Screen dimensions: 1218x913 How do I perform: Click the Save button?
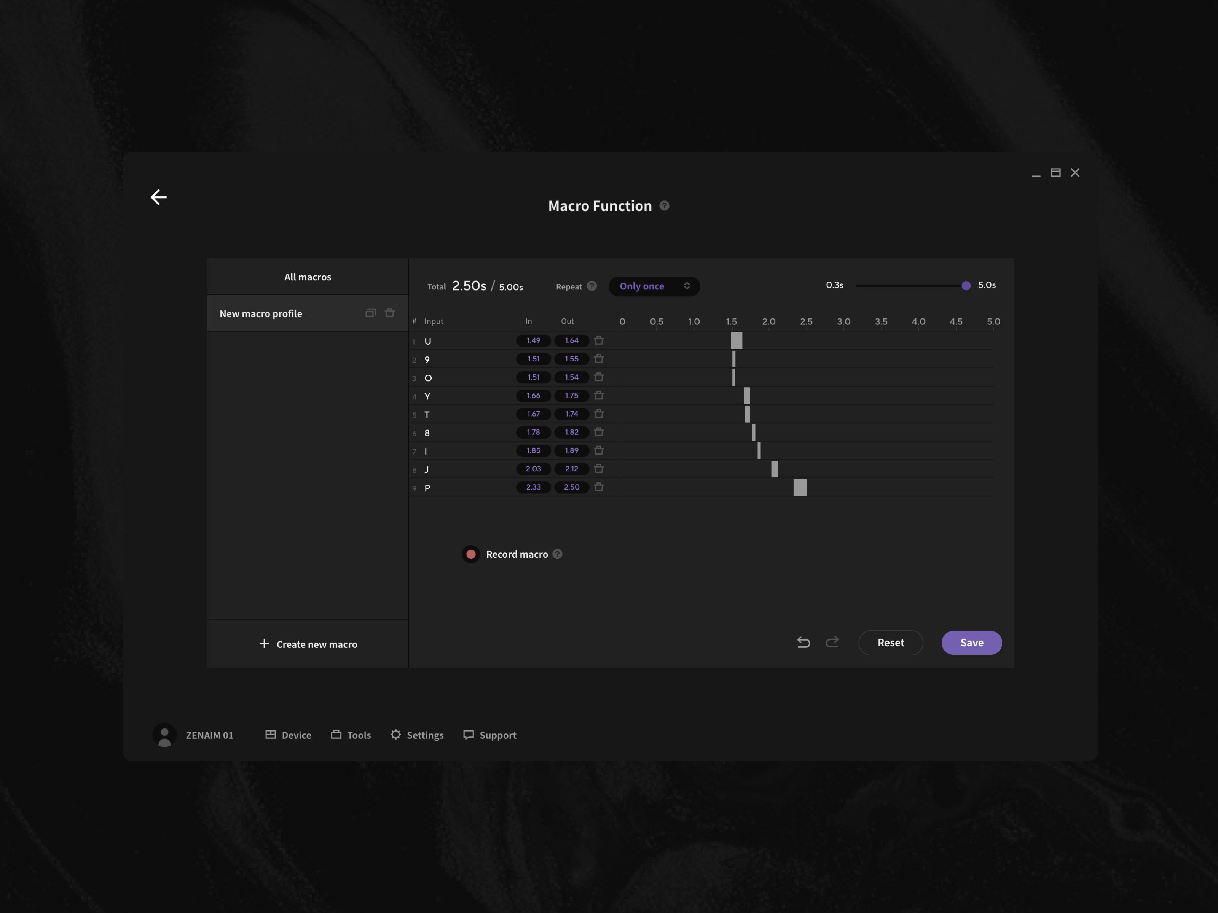971,643
